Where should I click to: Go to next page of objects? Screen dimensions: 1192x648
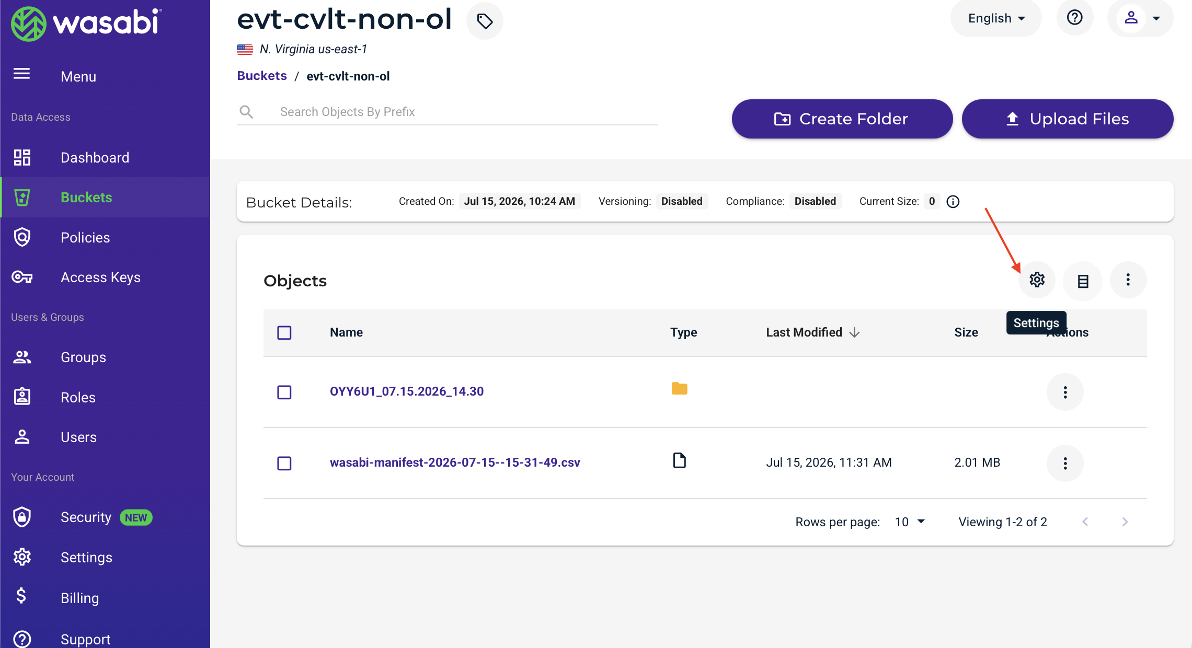(x=1125, y=522)
